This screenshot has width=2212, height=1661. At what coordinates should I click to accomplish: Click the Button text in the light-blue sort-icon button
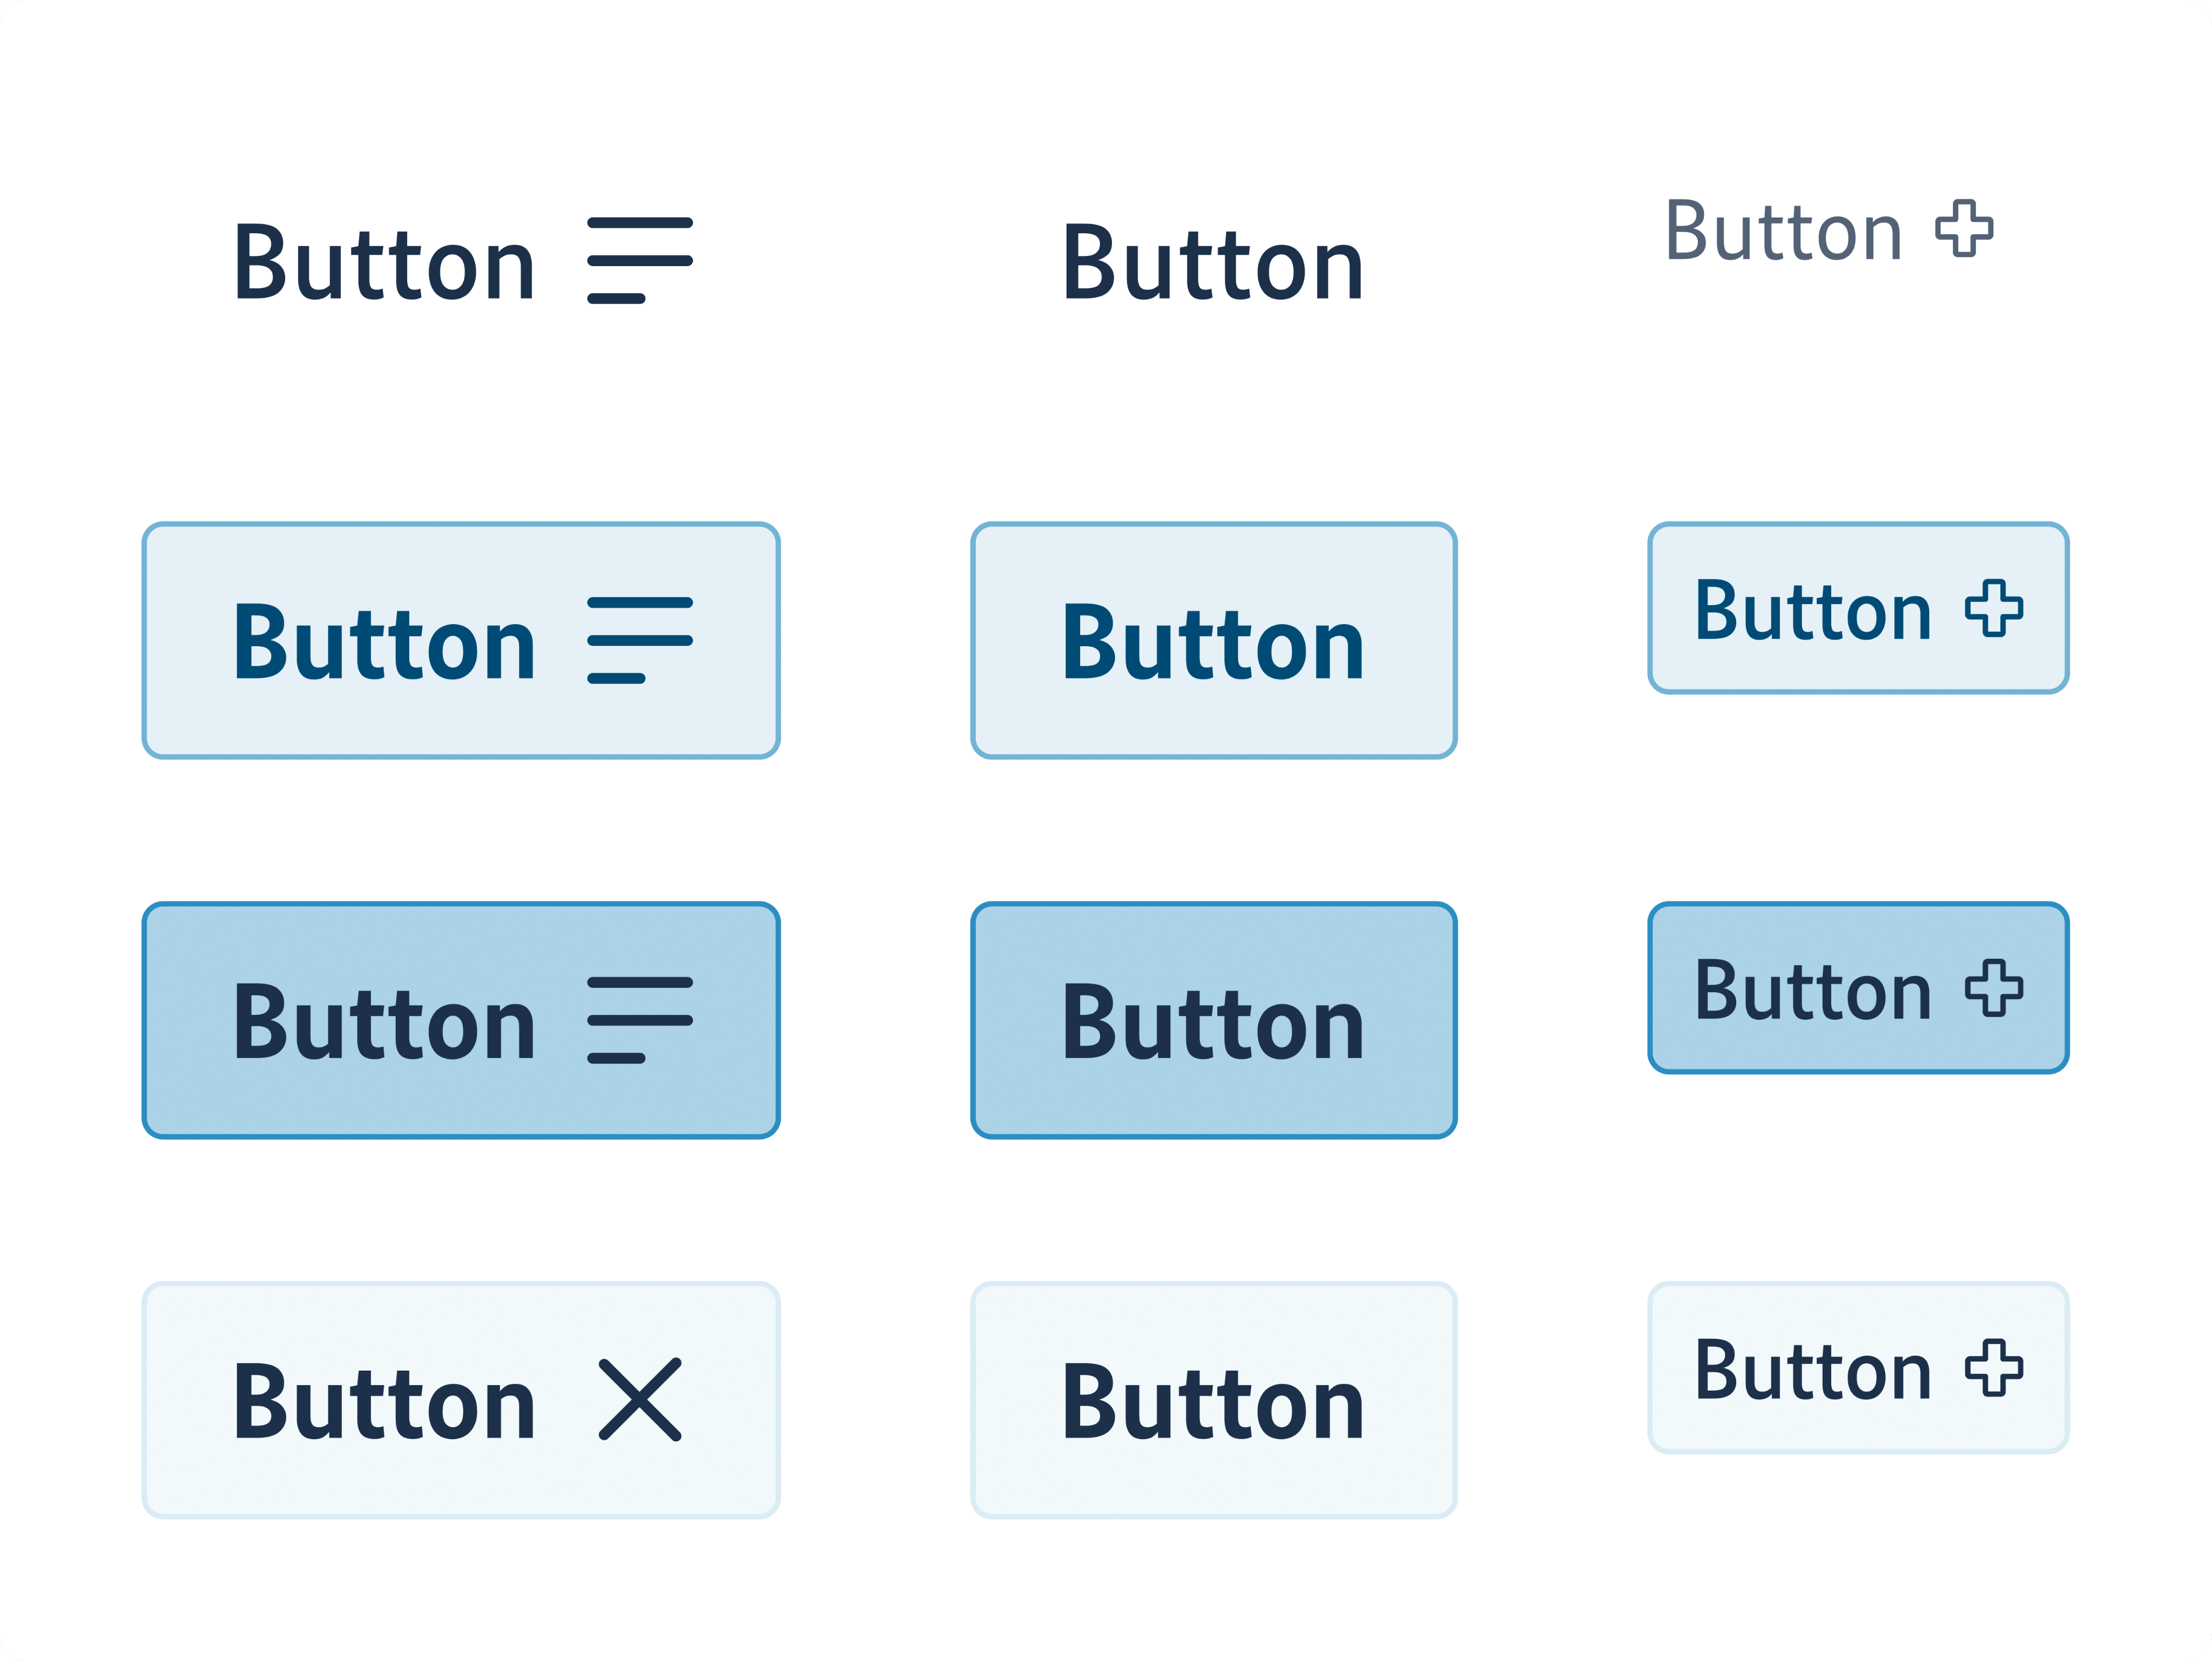[385, 643]
